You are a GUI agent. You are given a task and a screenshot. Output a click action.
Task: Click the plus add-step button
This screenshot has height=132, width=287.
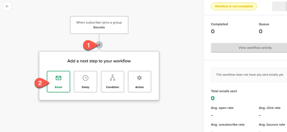99,45
